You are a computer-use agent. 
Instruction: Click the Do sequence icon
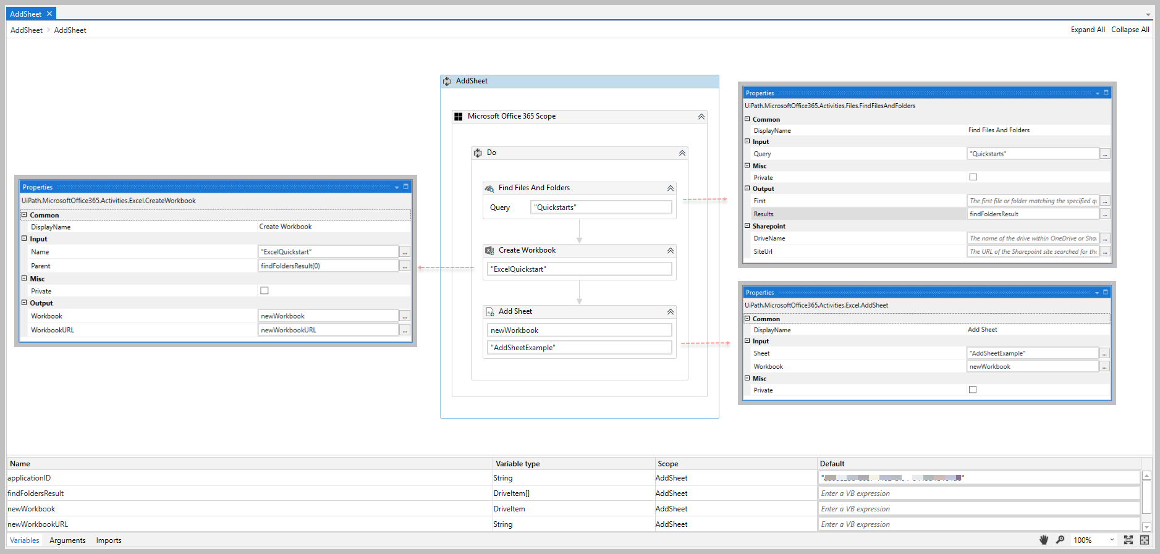pos(478,153)
